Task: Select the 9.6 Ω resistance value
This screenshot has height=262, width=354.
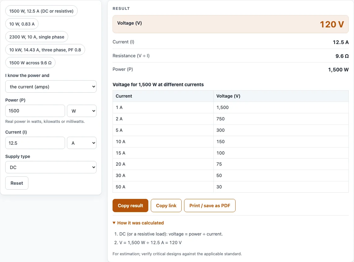Action: click(342, 56)
